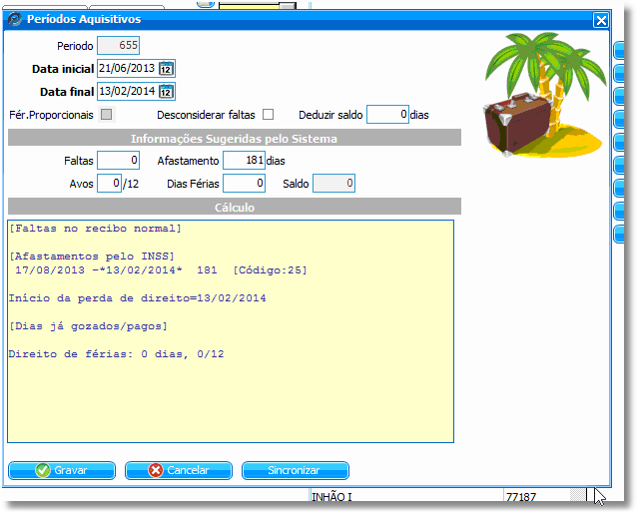This screenshot has height=515, width=638.
Task: Click the '[Dias já gozados/pagos]' line
Action: tap(88, 326)
